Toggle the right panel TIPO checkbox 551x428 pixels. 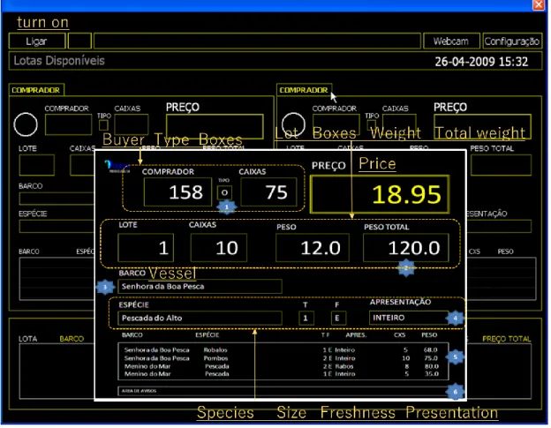[372, 125]
